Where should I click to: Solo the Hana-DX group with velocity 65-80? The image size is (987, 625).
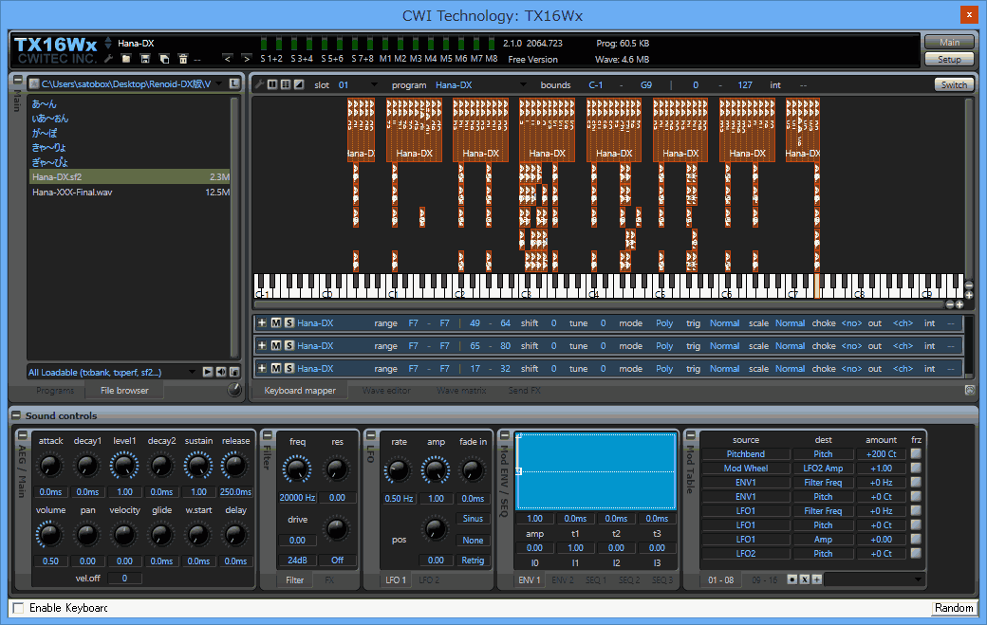click(x=289, y=345)
